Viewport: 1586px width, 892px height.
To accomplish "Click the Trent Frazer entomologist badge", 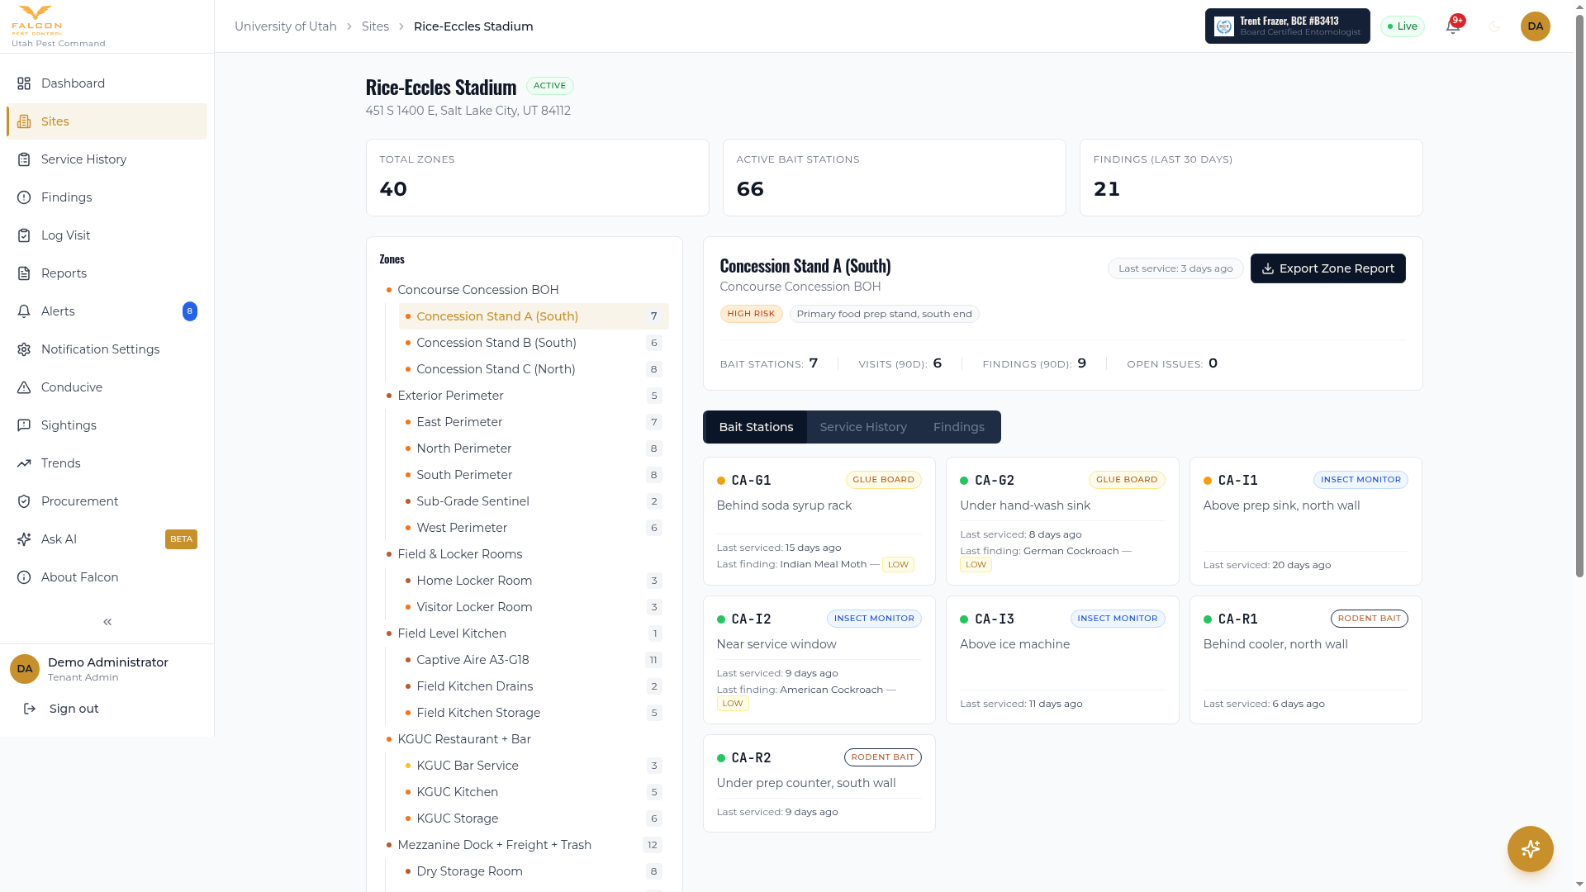I will 1288,26.
